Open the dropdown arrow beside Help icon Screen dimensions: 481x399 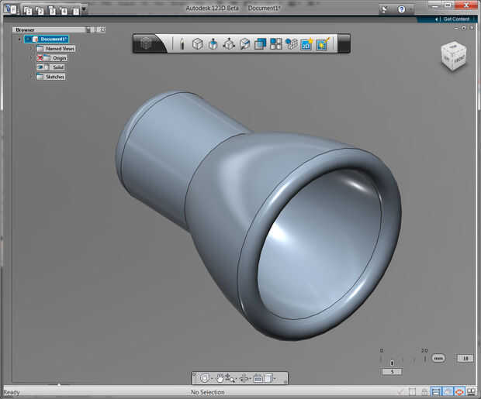click(x=410, y=10)
